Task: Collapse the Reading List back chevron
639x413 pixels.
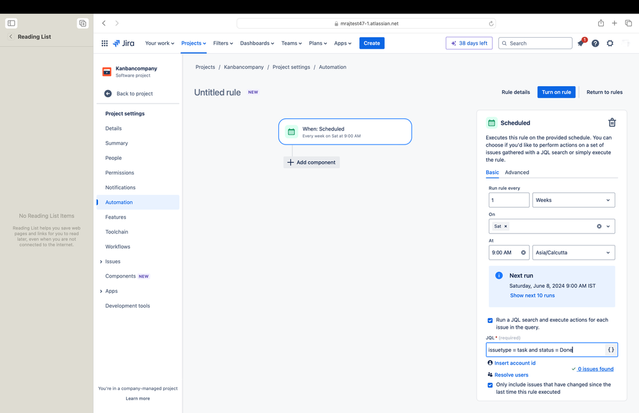Action: pyautogui.click(x=11, y=36)
